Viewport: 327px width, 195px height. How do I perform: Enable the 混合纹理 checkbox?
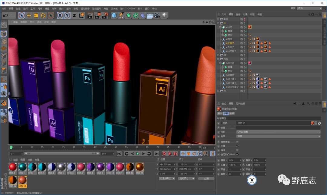[237, 142]
